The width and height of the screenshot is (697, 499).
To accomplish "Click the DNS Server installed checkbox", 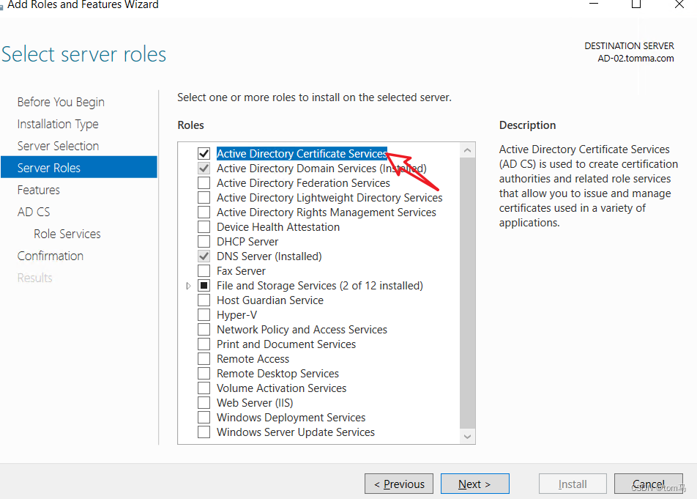I will (x=204, y=256).
